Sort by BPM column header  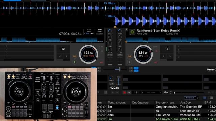[208, 103]
